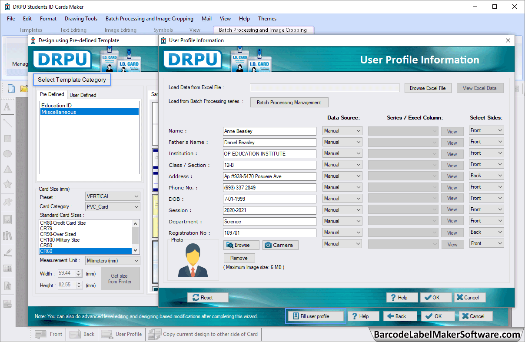Open Data Source dropdown for Address
Viewport: 525px width, 342px height.
(342, 176)
